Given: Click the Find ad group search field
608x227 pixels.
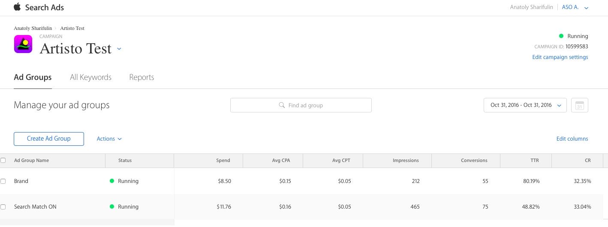Looking at the screenshot, I should pos(305,105).
